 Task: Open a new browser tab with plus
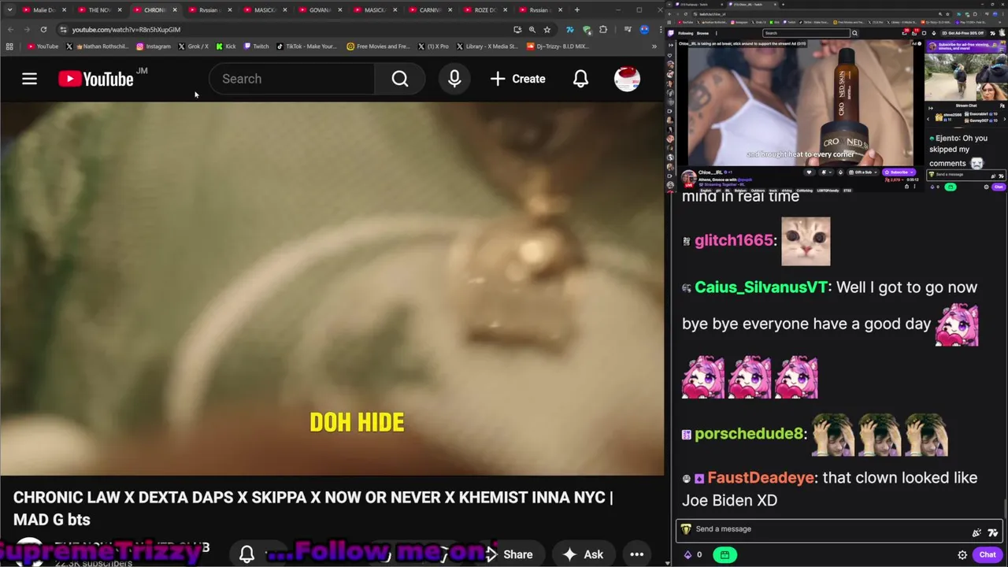[577, 10]
